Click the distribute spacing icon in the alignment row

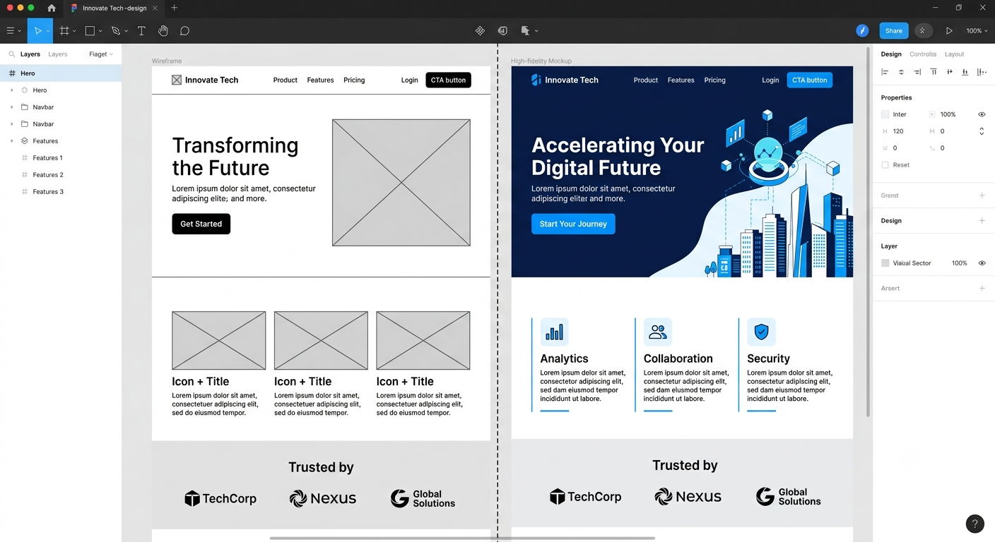pyautogui.click(x=982, y=72)
